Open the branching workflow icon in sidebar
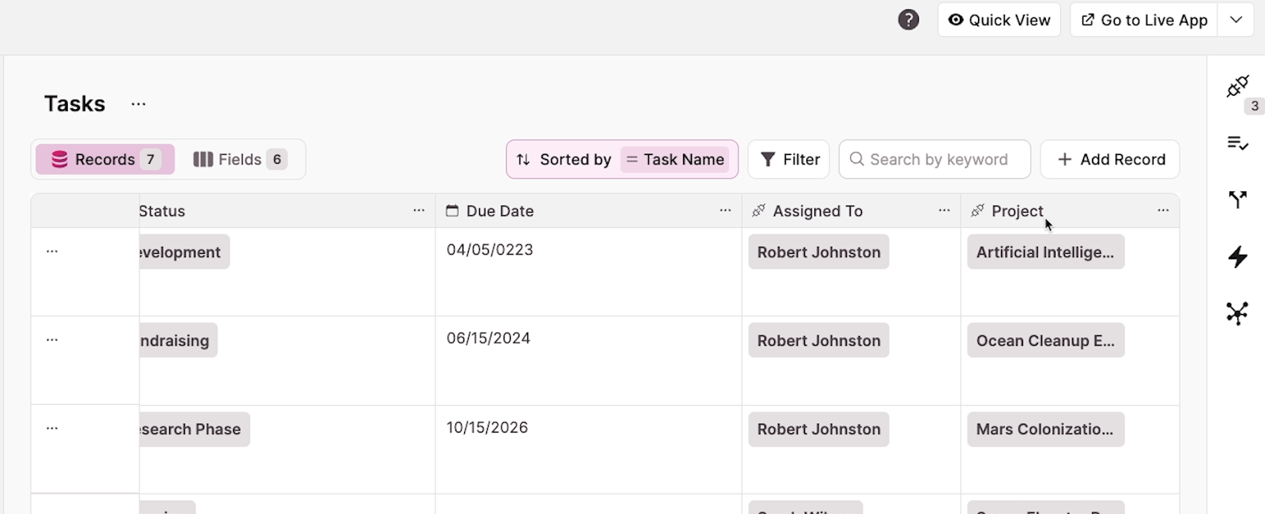The image size is (1265, 514). pos(1237,199)
